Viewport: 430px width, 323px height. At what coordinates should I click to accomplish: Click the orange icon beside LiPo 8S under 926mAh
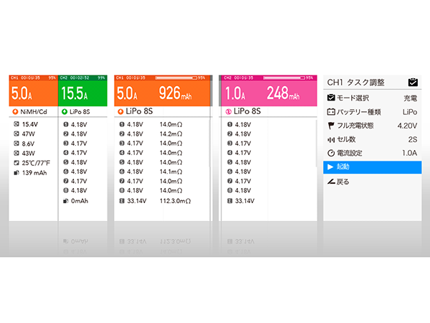coord(120,111)
